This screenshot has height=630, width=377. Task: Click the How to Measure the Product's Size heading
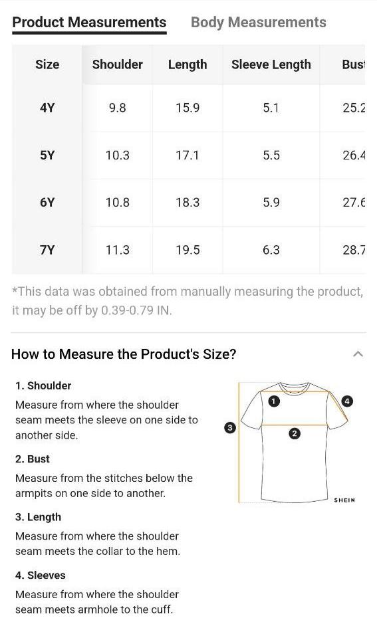point(124,354)
